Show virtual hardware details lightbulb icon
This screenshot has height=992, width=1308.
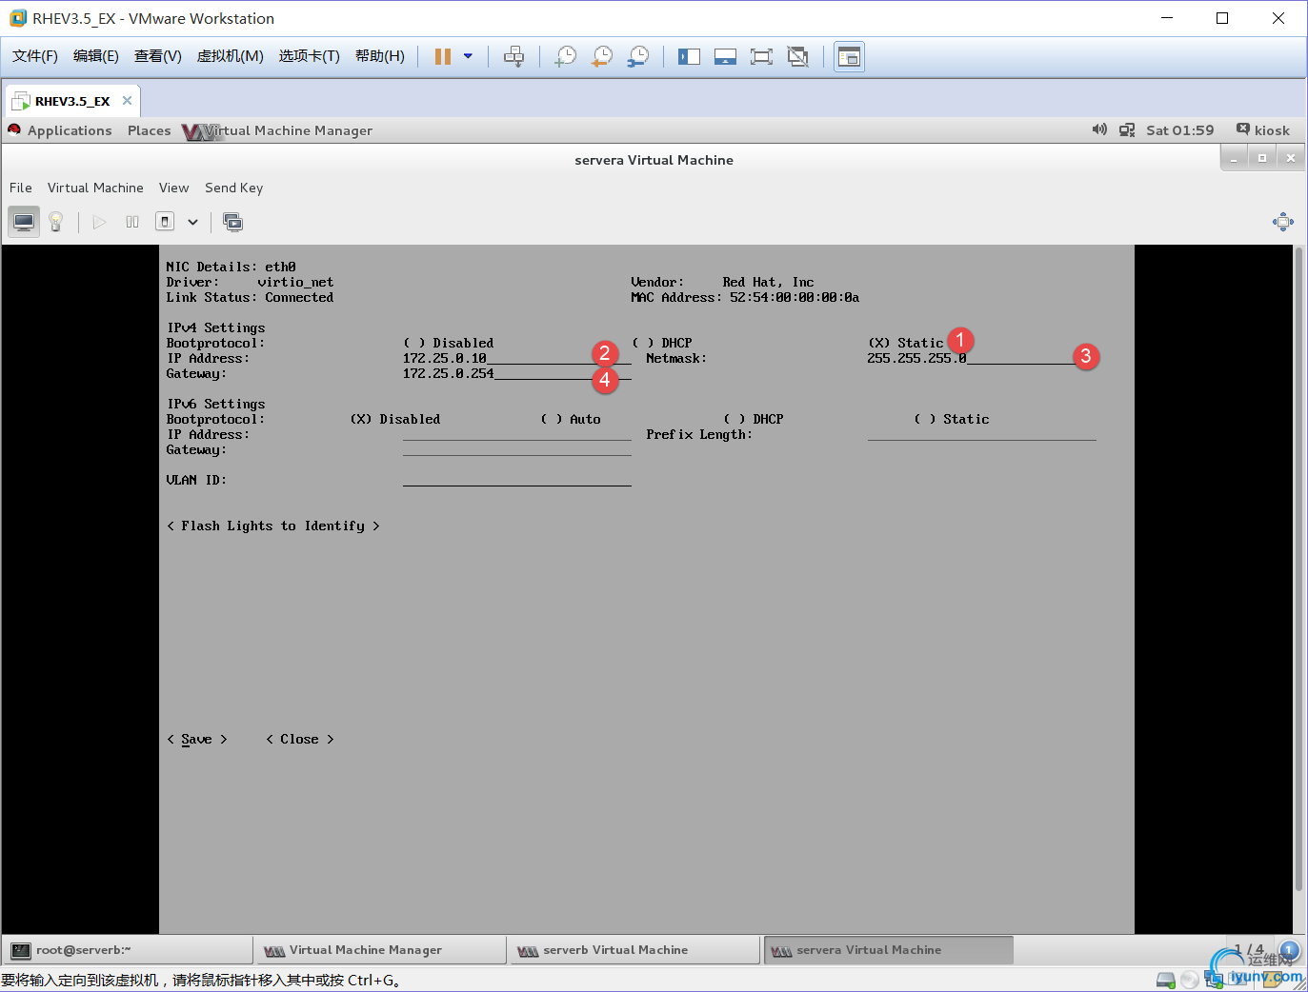[56, 222]
